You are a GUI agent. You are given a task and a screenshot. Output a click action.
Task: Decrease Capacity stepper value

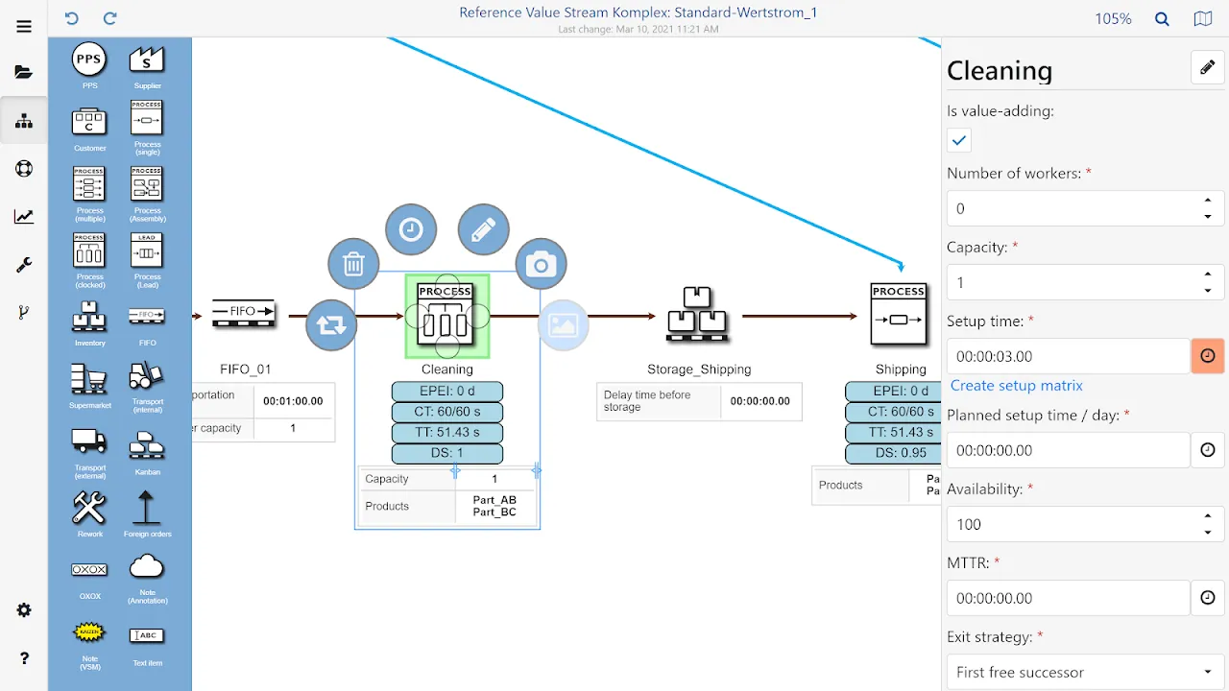click(1207, 291)
